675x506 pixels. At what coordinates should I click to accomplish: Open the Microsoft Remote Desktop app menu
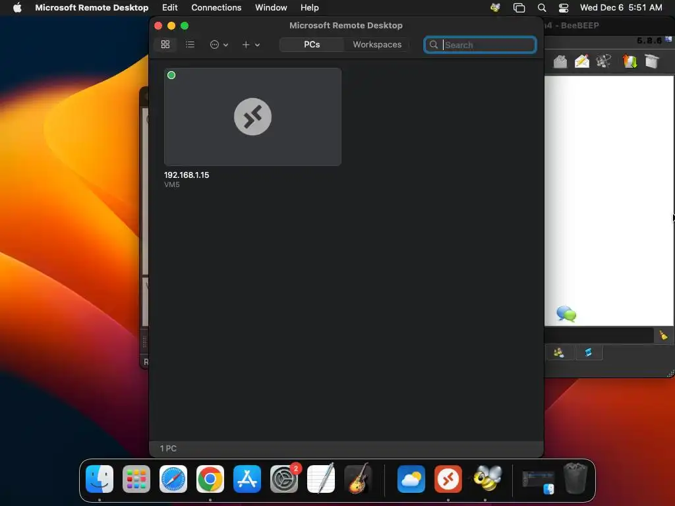92,7
